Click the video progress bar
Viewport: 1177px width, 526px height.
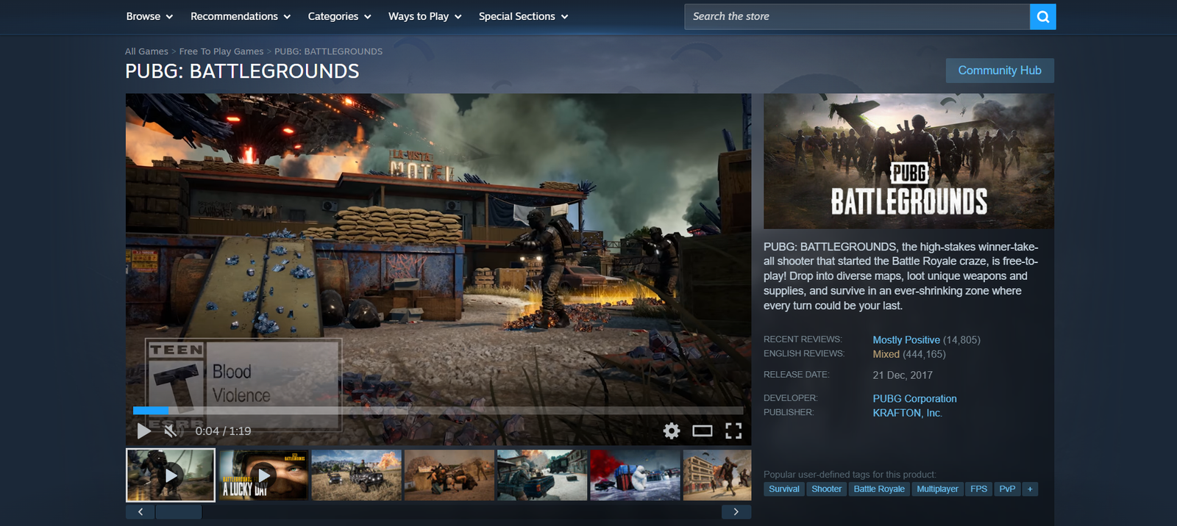pos(438,411)
